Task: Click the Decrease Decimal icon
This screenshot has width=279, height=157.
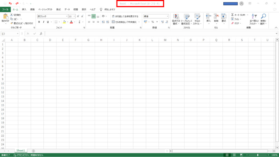Action: [x=167, y=22]
